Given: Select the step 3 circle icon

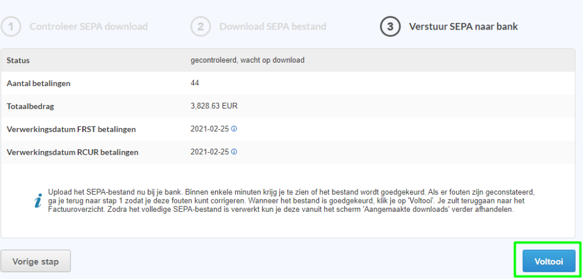Looking at the screenshot, I should (x=390, y=27).
